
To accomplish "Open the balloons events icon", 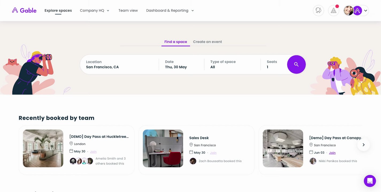I will click(x=318, y=11).
